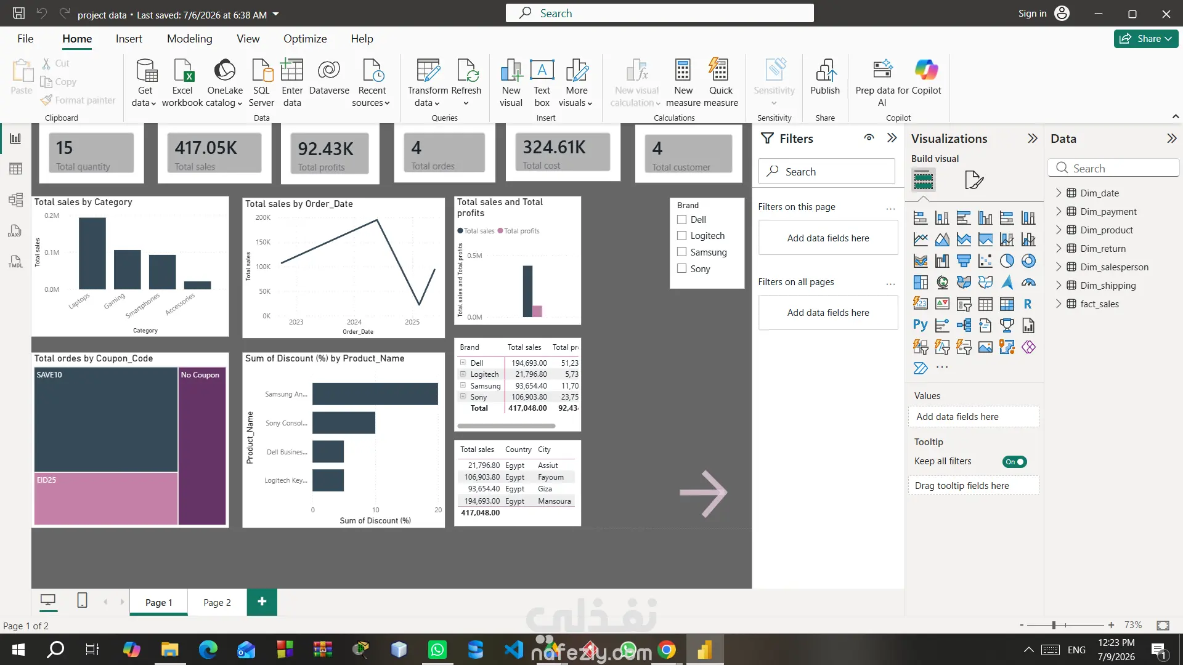Insert a Waterfall chart visual

pyautogui.click(x=942, y=261)
